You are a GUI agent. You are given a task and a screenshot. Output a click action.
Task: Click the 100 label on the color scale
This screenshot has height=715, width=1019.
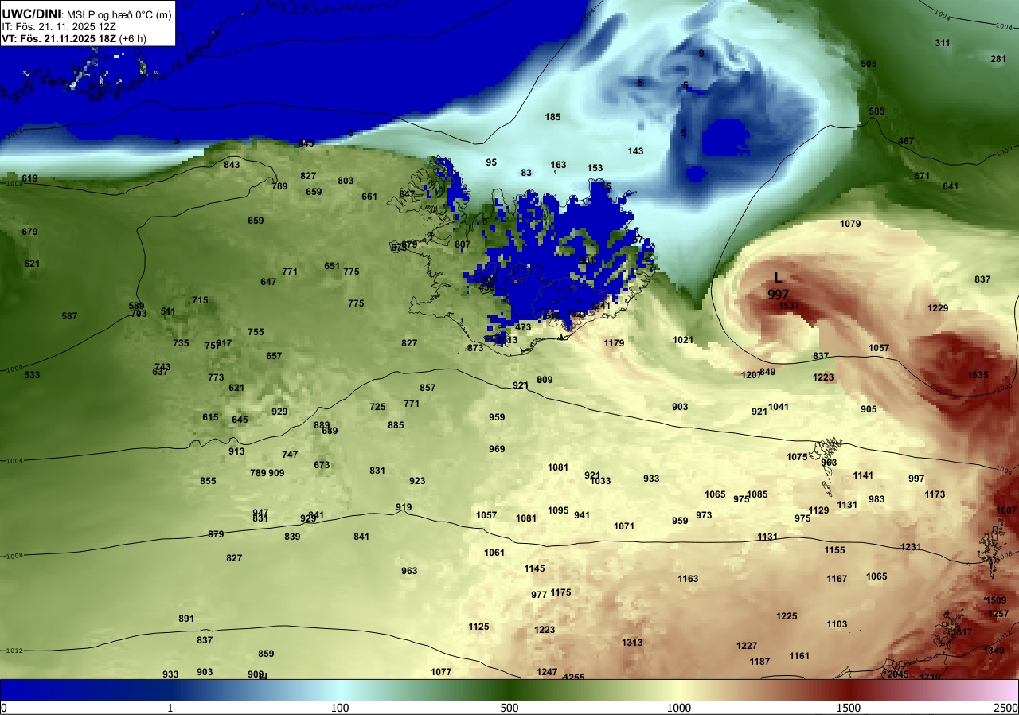340,708
